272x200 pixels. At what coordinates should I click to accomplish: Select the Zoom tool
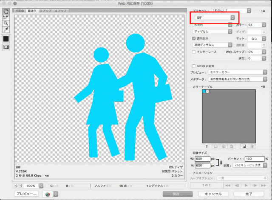[6, 23]
